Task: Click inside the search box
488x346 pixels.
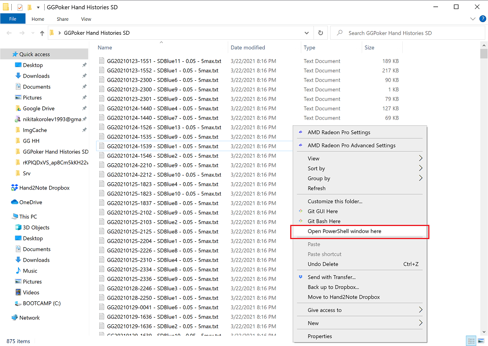Action: pos(406,32)
